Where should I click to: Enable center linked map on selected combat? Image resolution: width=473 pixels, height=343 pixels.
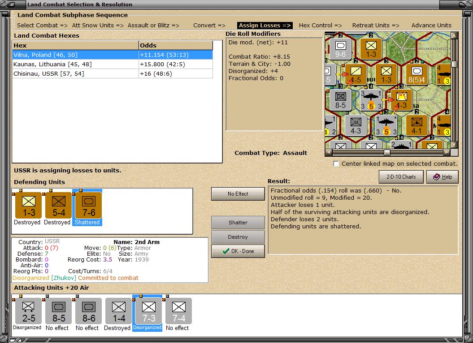pyautogui.click(x=336, y=163)
